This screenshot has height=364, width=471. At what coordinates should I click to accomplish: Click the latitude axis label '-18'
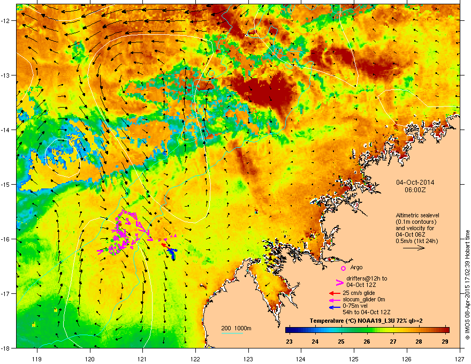coord(6,348)
